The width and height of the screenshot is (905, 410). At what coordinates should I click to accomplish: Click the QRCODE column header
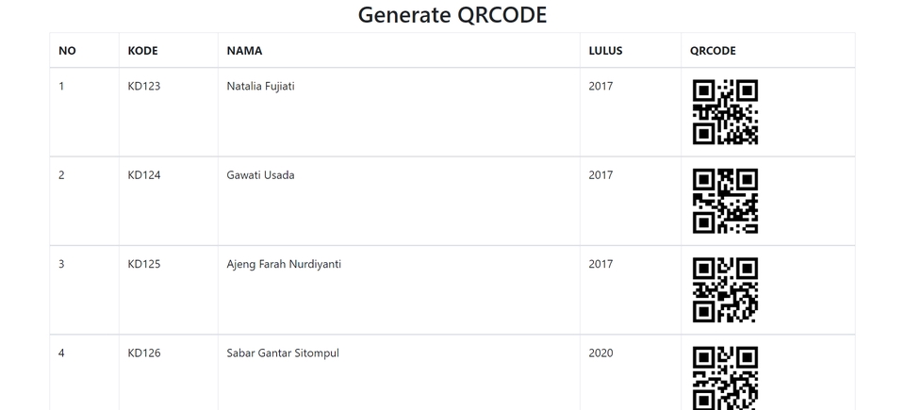click(713, 51)
